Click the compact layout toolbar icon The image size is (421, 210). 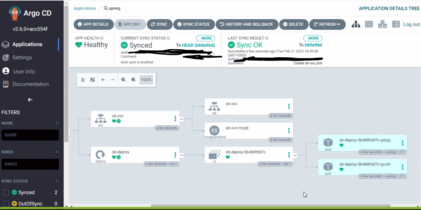tap(83, 80)
